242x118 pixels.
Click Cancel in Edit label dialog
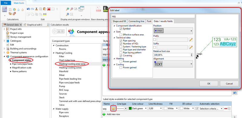click(x=229, y=84)
